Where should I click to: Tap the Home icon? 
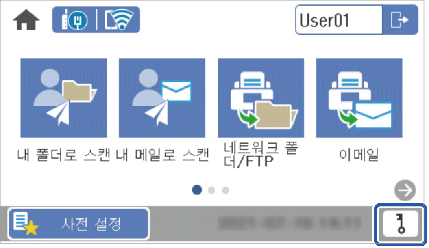click(26, 19)
